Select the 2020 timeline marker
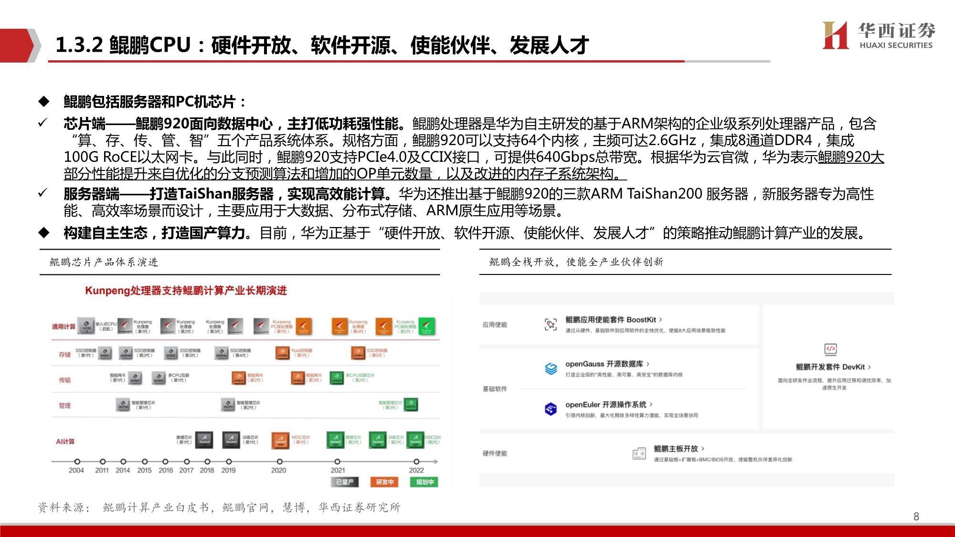955x537 pixels. tap(279, 462)
